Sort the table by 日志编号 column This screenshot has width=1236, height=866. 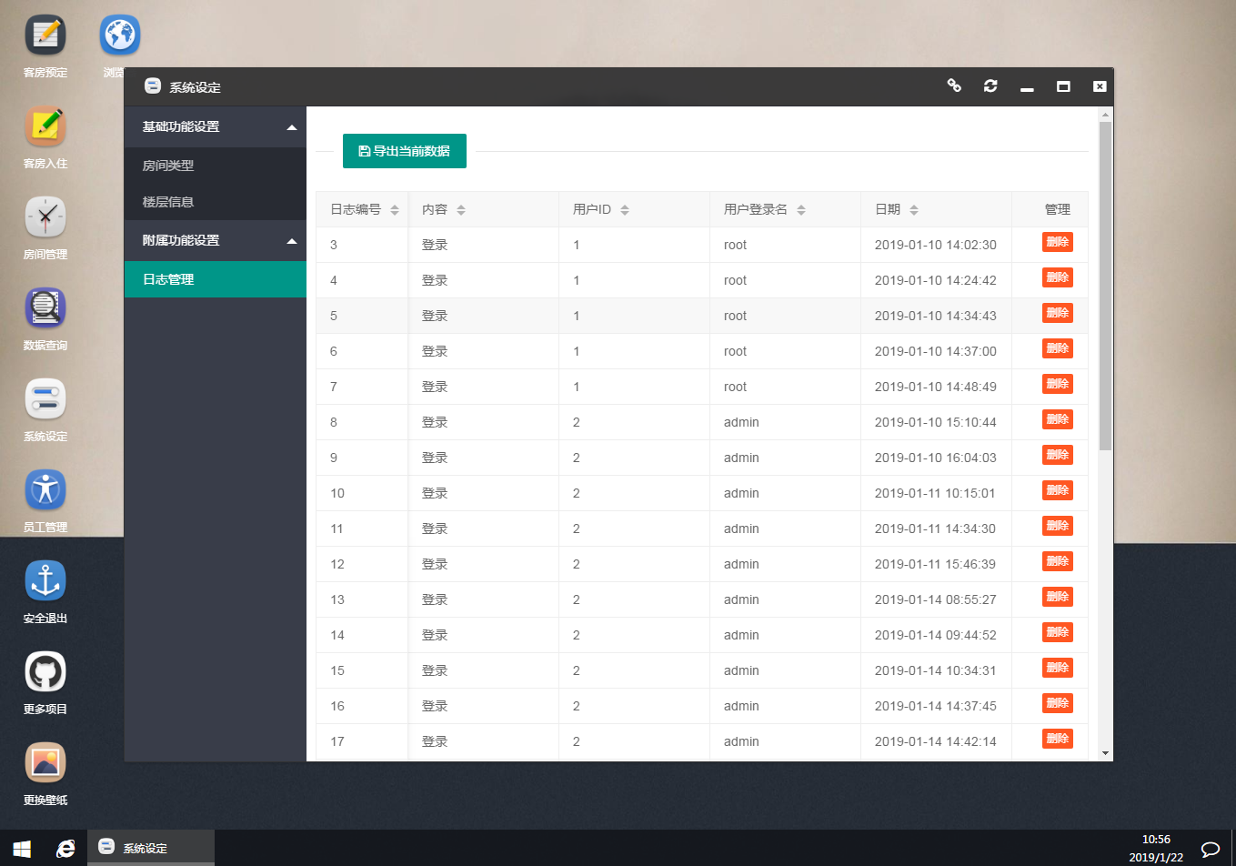pyautogui.click(x=395, y=210)
